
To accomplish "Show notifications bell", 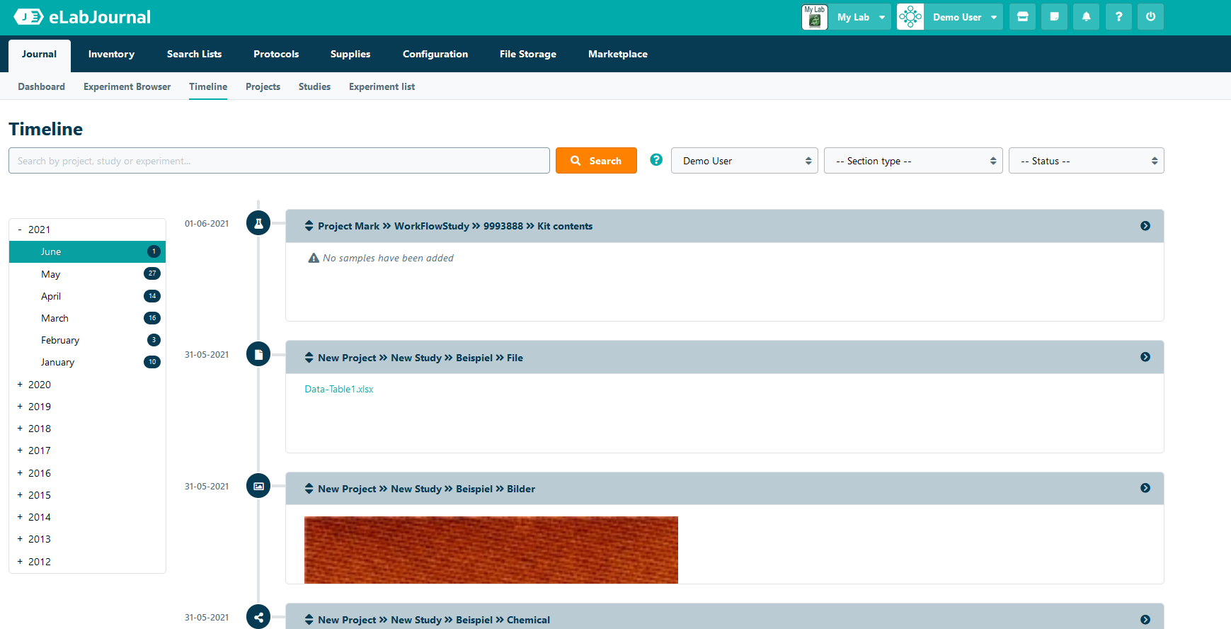I will [x=1087, y=17].
